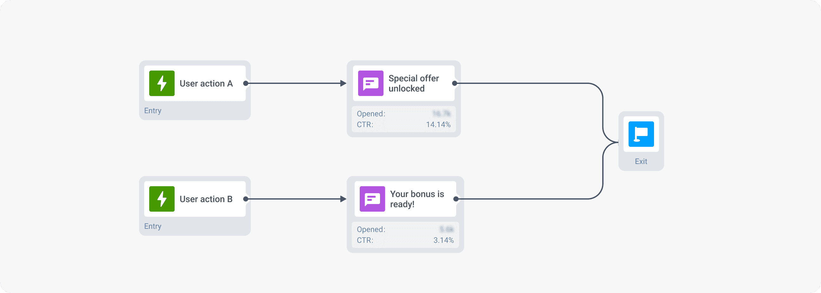Click the purple message icon for Special offer unlocked

371,83
